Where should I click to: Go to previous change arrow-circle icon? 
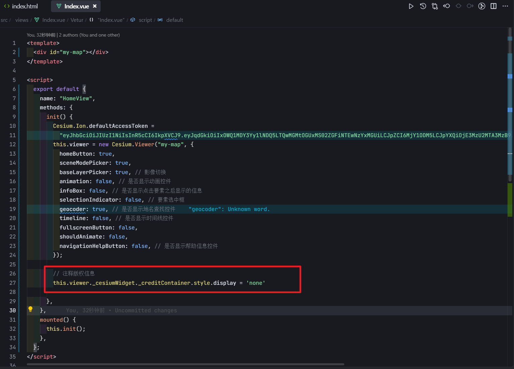click(x=447, y=6)
